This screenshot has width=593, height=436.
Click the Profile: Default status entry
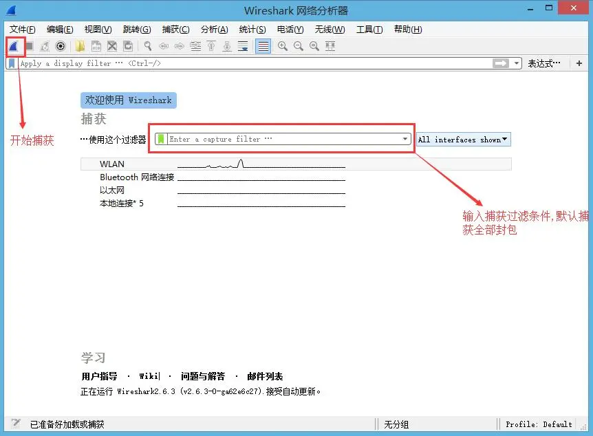[539, 424]
